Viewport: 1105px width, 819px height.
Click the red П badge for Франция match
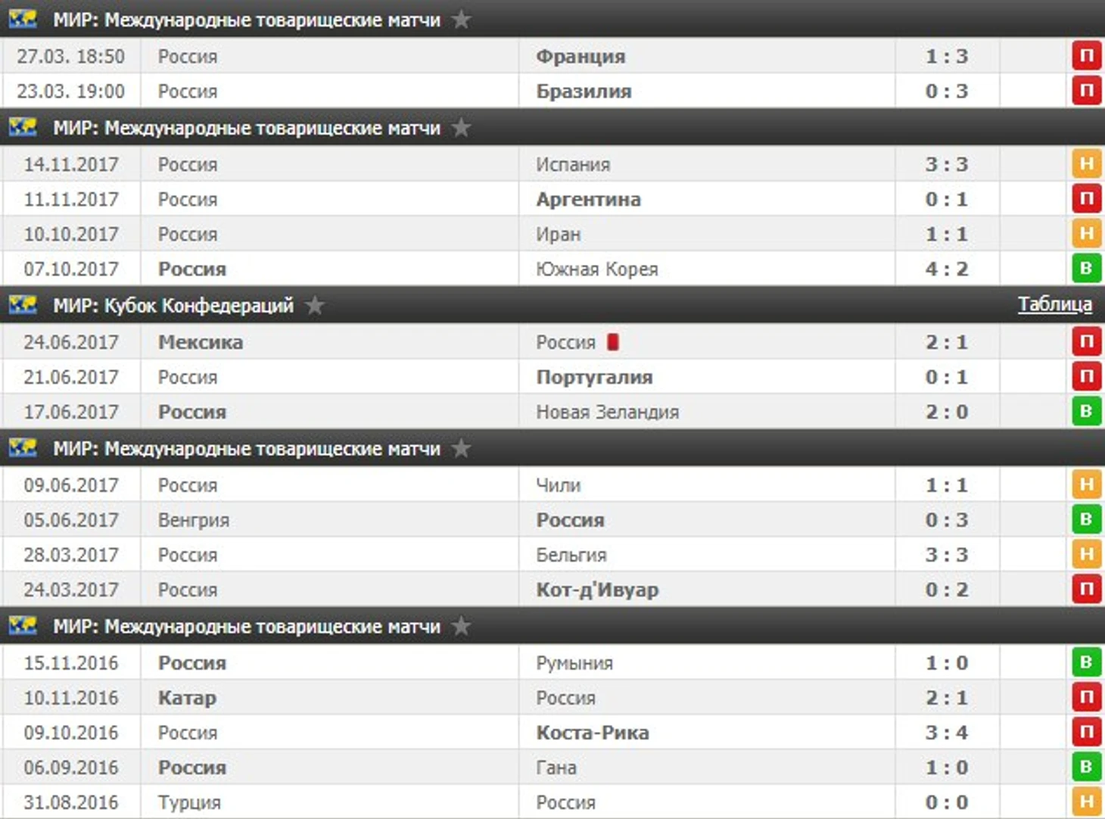[1086, 56]
